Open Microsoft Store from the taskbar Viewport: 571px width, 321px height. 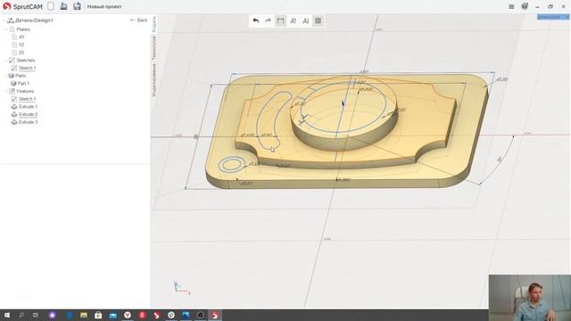(98, 315)
